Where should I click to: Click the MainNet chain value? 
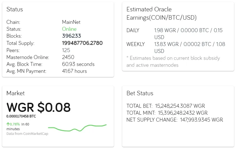[x=71, y=22]
